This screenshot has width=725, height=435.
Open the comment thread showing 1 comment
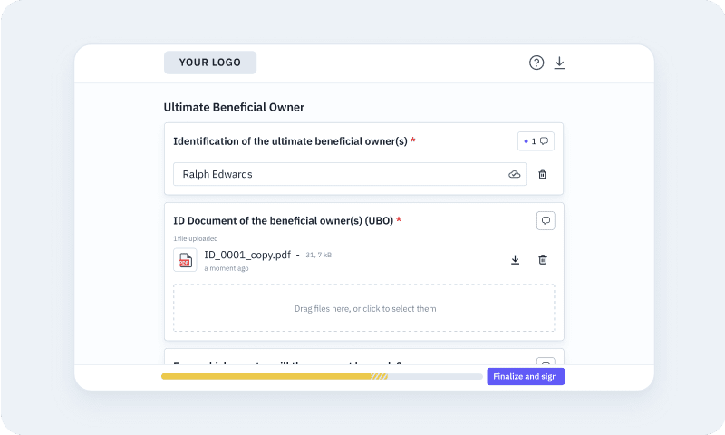536,141
